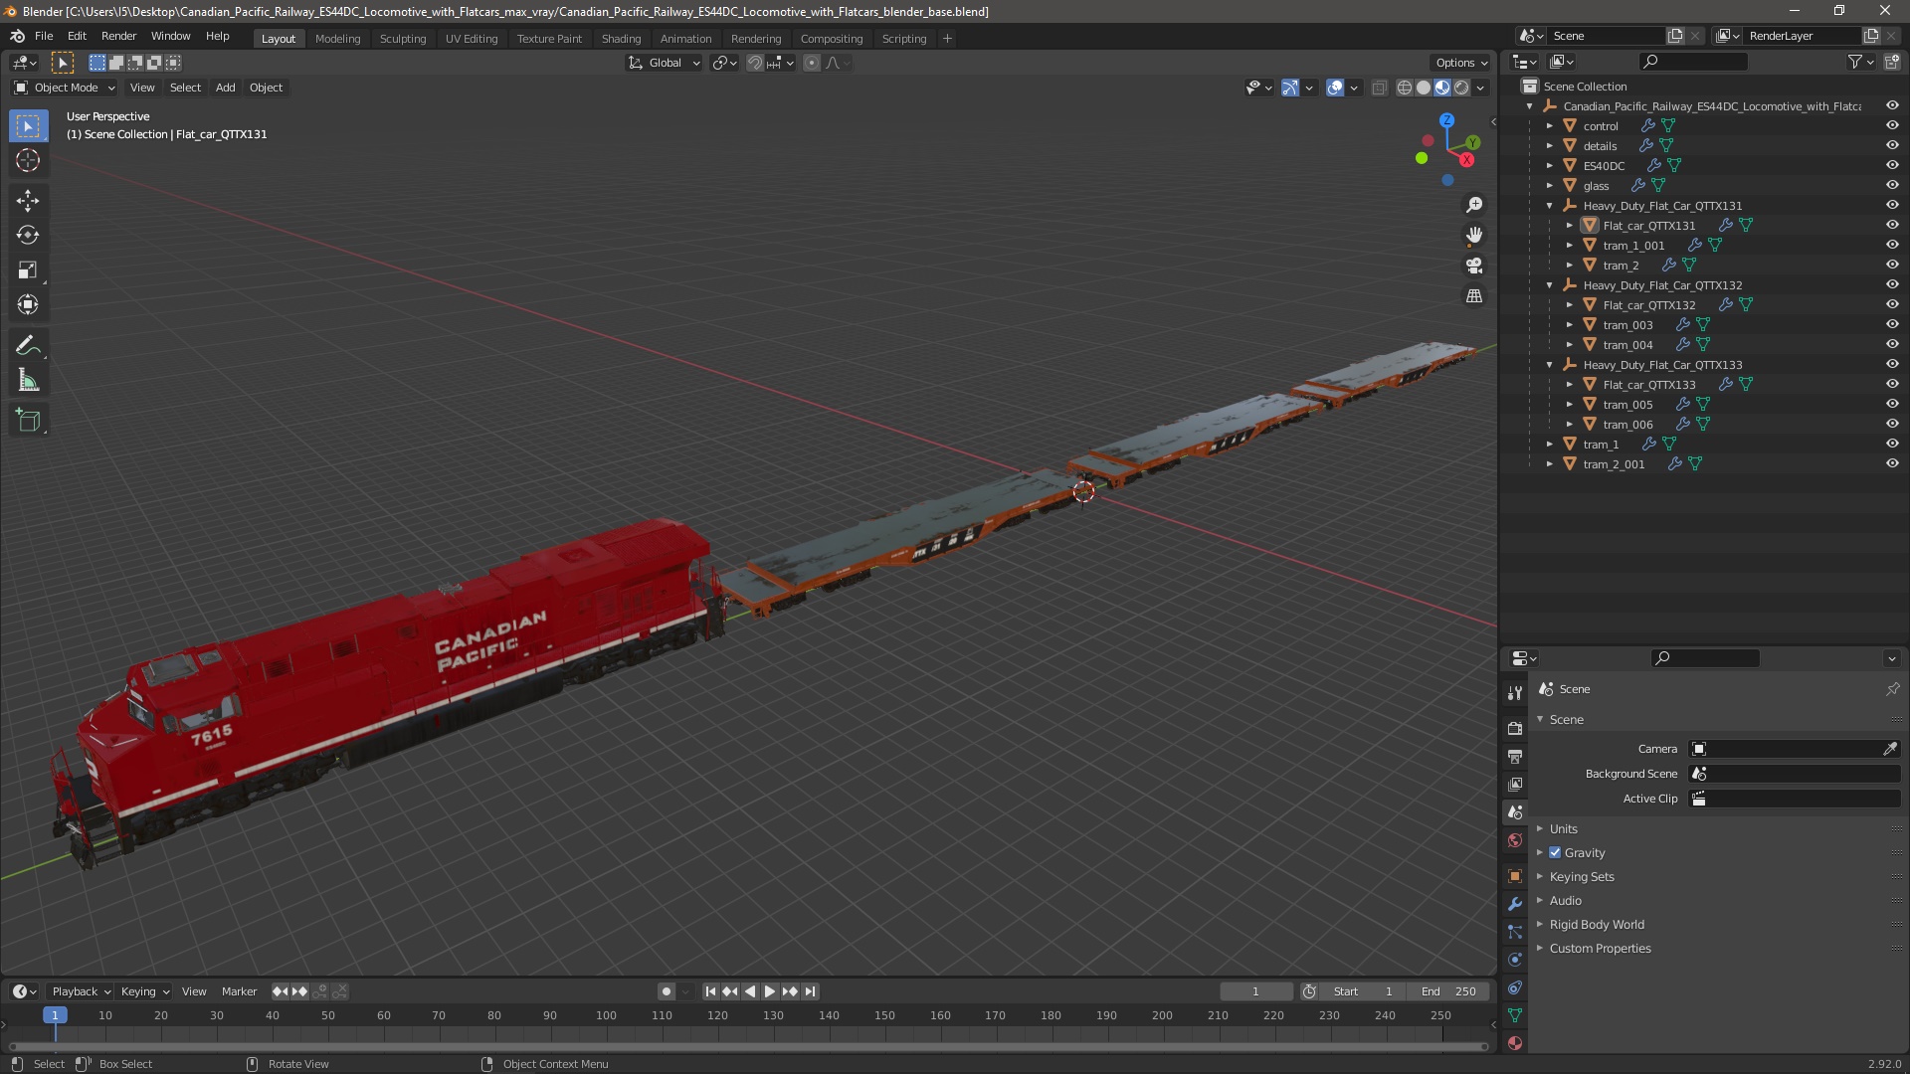Open the Object Data properties tab
This screenshot has height=1074, width=1910.
(1515, 1015)
